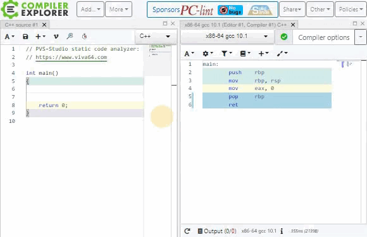Open the Output (0/0) panel
The height and width of the screenshot is (237, 367).
[x=217, y=231]
